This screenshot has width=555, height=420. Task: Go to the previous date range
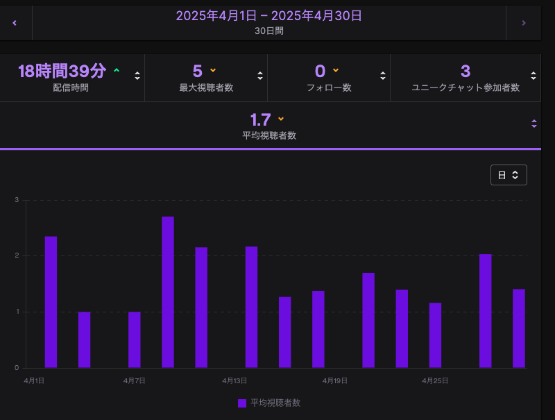point(15,23)
